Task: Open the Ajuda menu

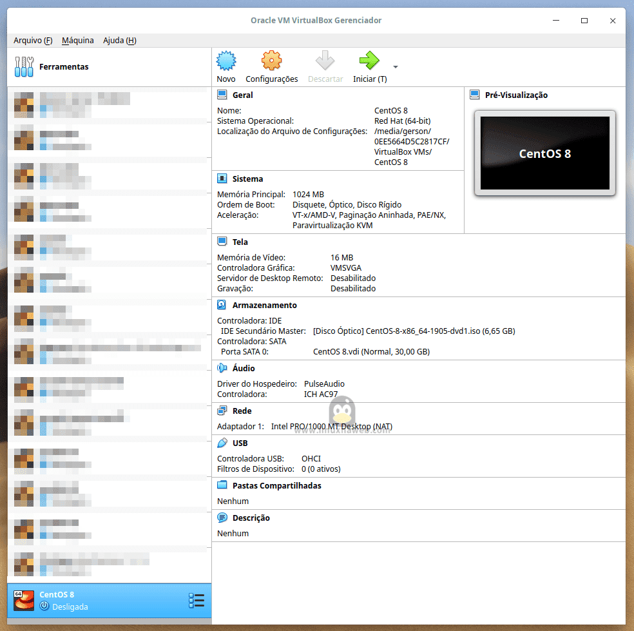Action: (x=120, y=41)
